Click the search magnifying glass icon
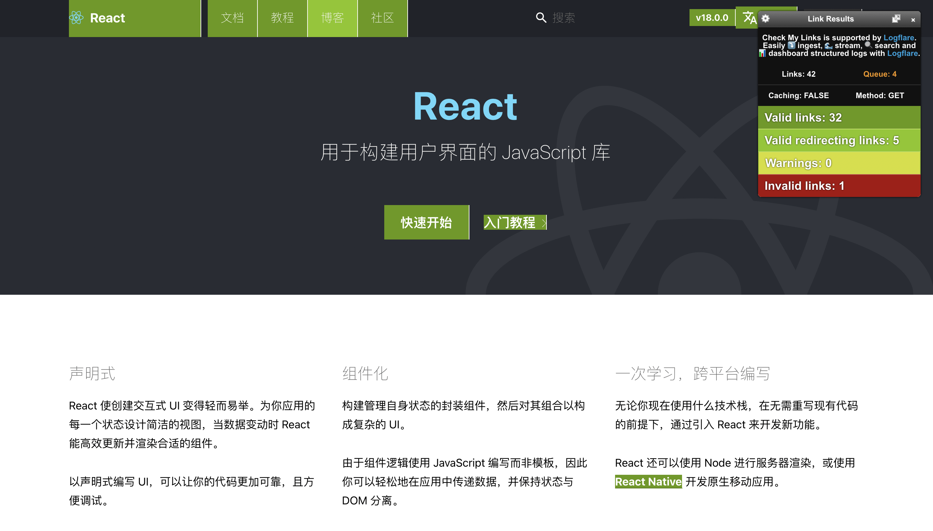The width and height of the screenshot is (933, 531). click(541, 18)
